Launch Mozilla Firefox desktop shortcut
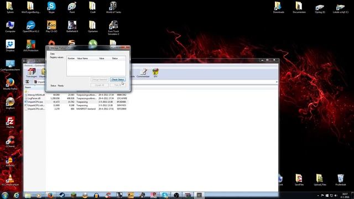The height and width of the screenshot is (199, 354). pos(10,84)
